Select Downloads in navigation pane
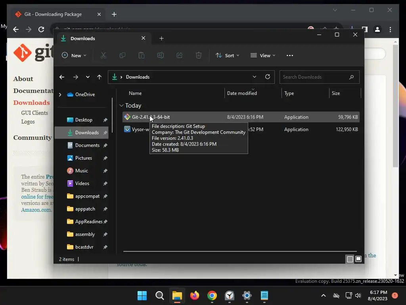This screenshot has width=406, height=305. point(82,133)
